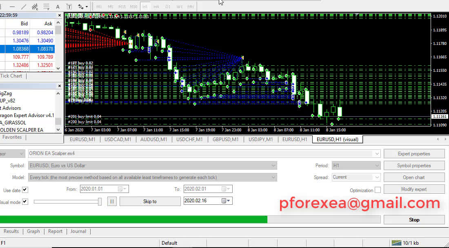
Task: Select the text label tool
Action: coord(69,7)
